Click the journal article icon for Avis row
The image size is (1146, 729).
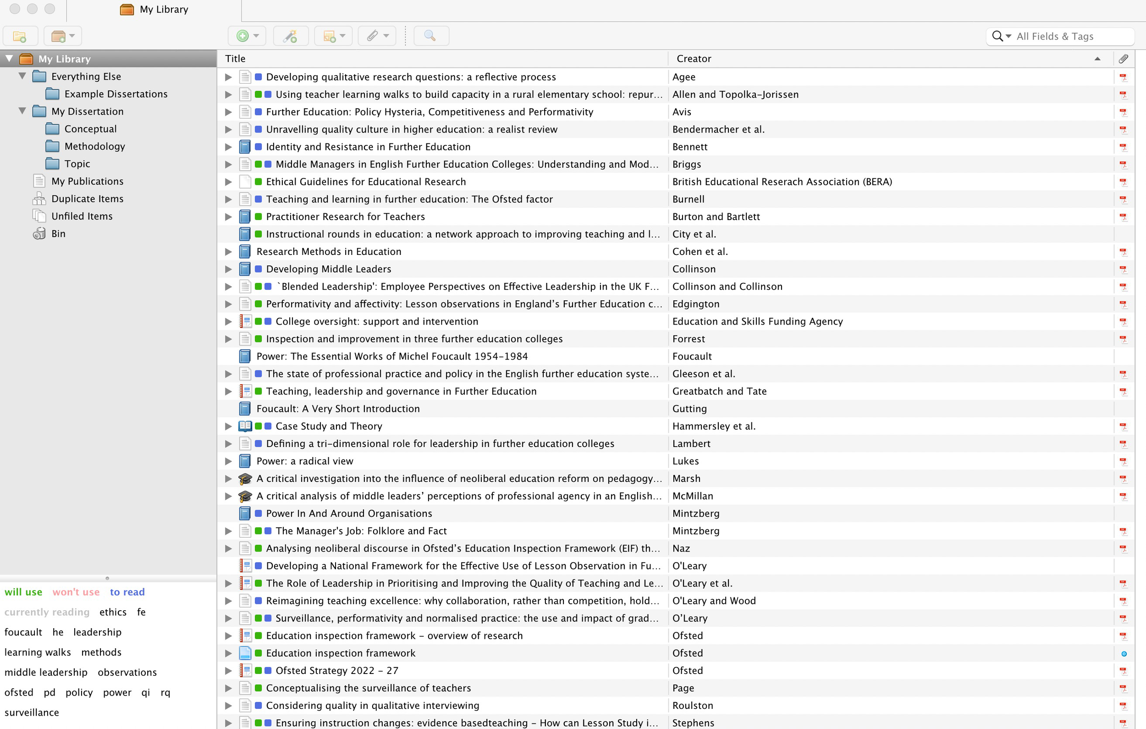tap(245, 112)
